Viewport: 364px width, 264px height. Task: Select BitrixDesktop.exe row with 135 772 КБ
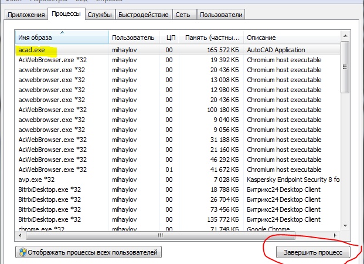click(x=178, y=220)
